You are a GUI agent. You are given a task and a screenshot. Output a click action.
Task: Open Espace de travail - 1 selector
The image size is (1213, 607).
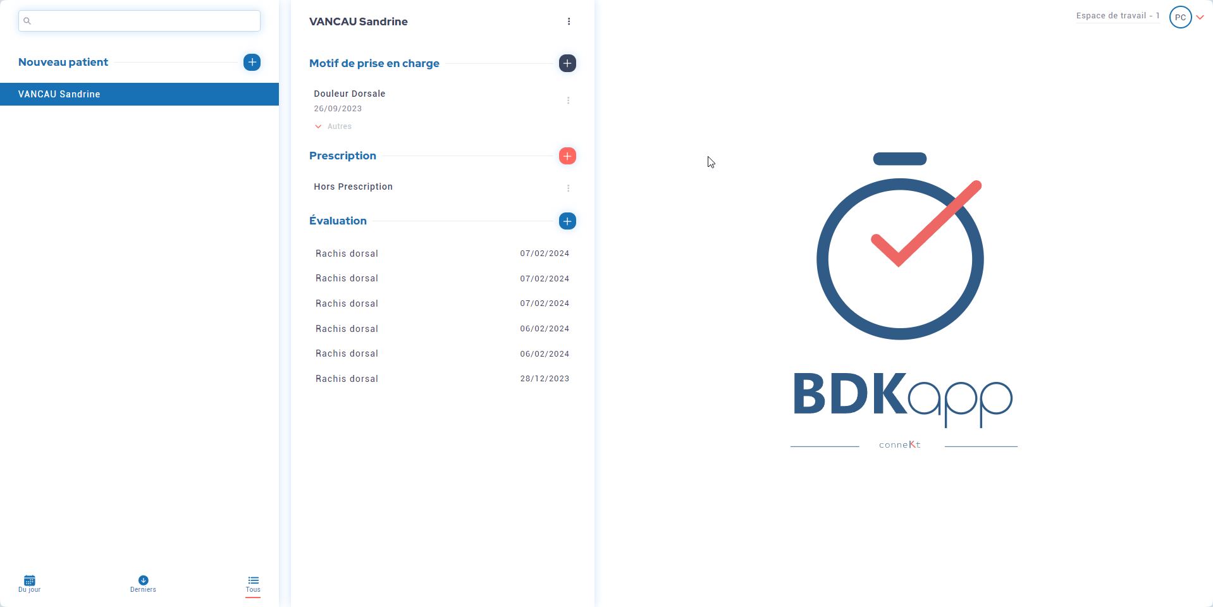(1118, 16)
